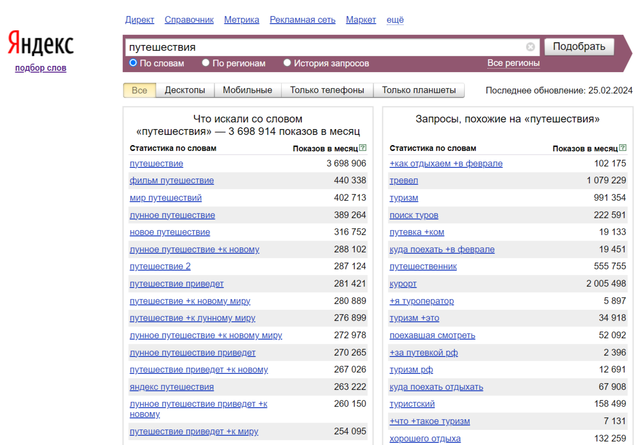The image size is (643, 445).
Task: Open the similar query "путешественник"
Action: 423,267
